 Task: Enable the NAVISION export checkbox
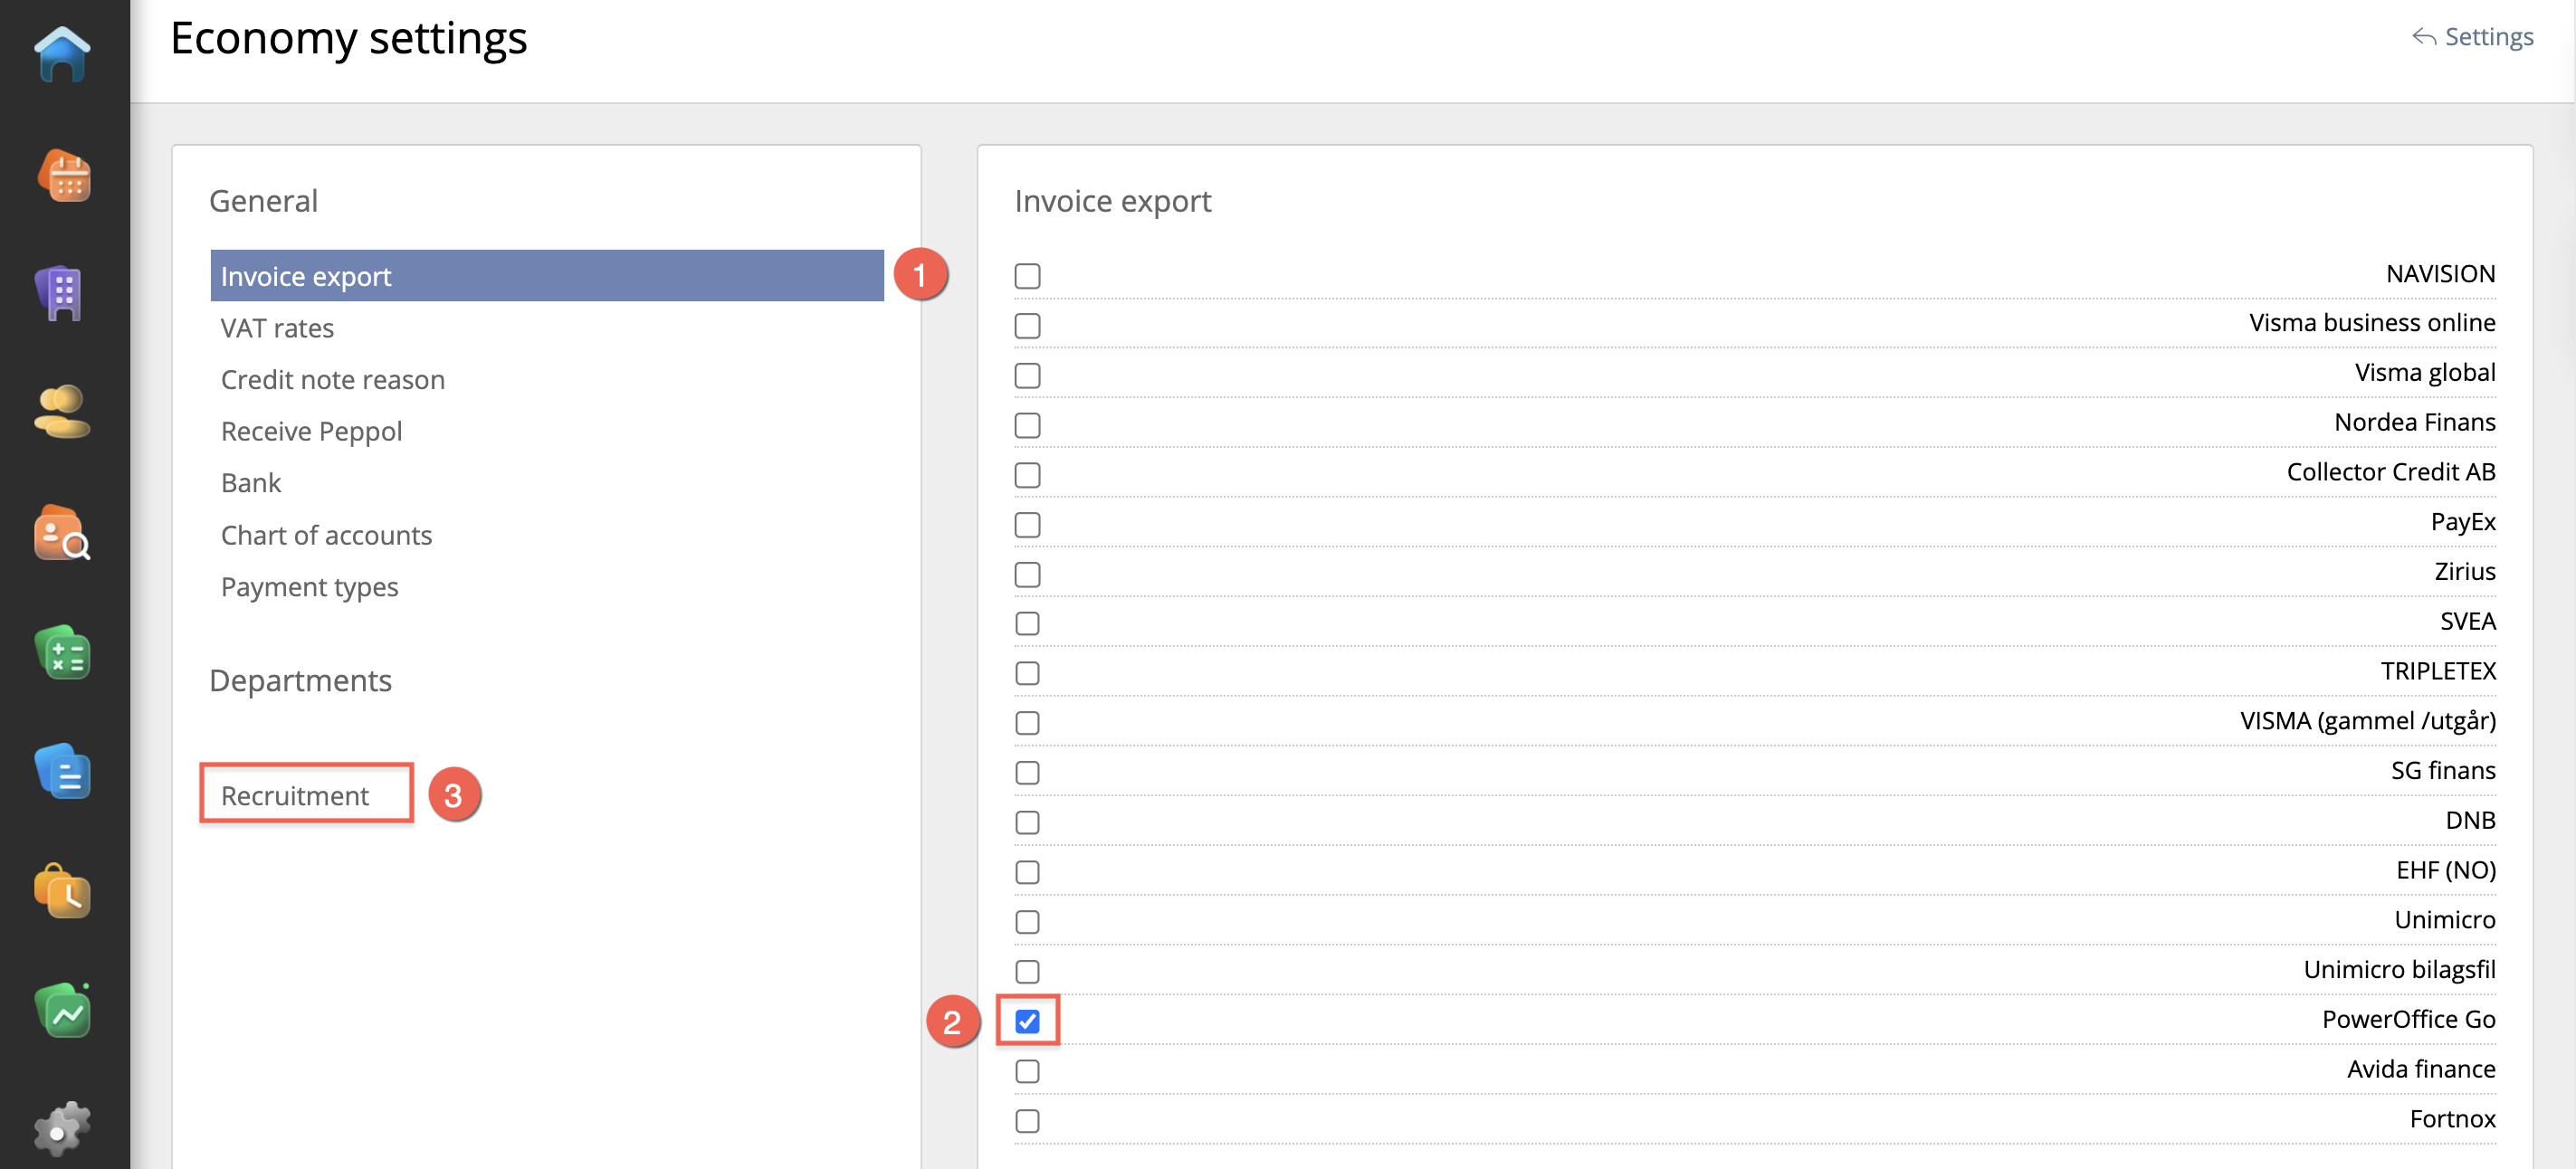[1027, 275]
